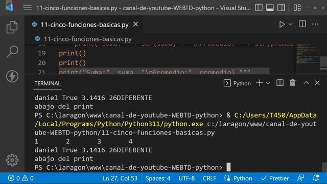Click line number 20 gutter
This screenshot has width=327, height=184.
(42, 63)
